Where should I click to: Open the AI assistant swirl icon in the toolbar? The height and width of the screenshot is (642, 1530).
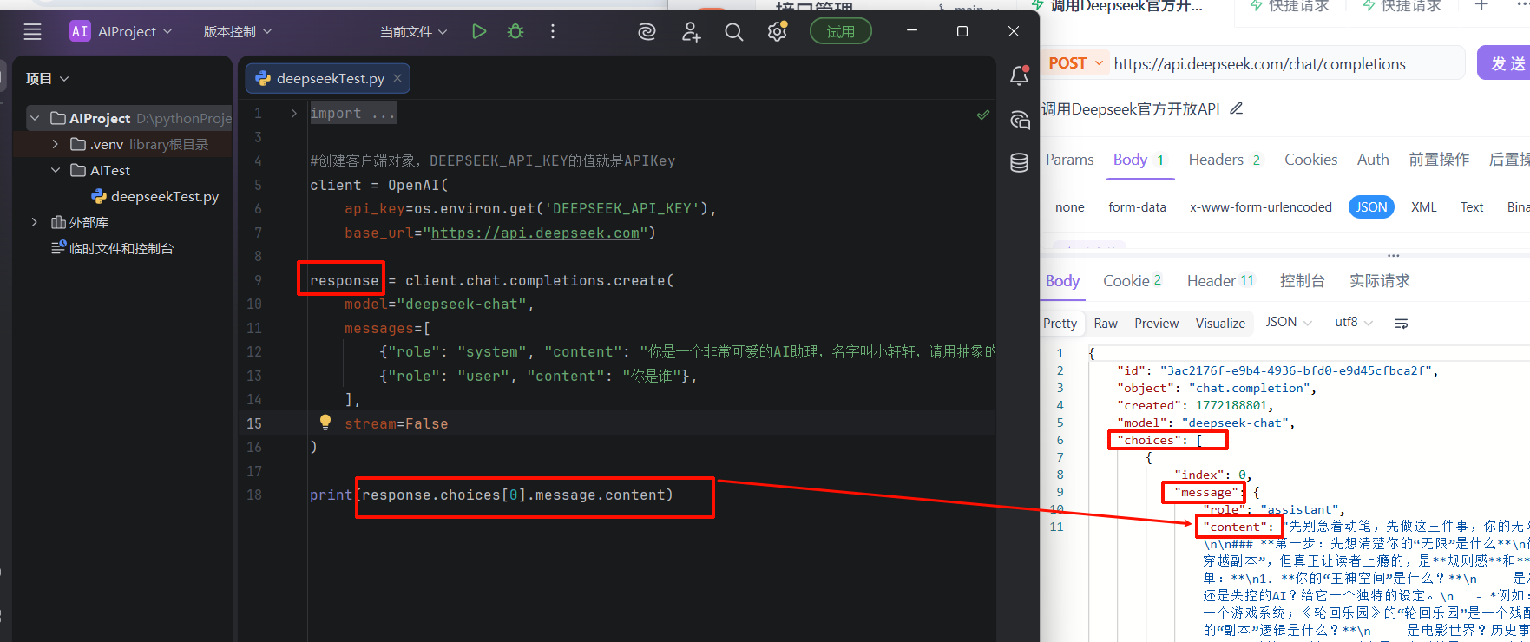click(x=647, y=32)
